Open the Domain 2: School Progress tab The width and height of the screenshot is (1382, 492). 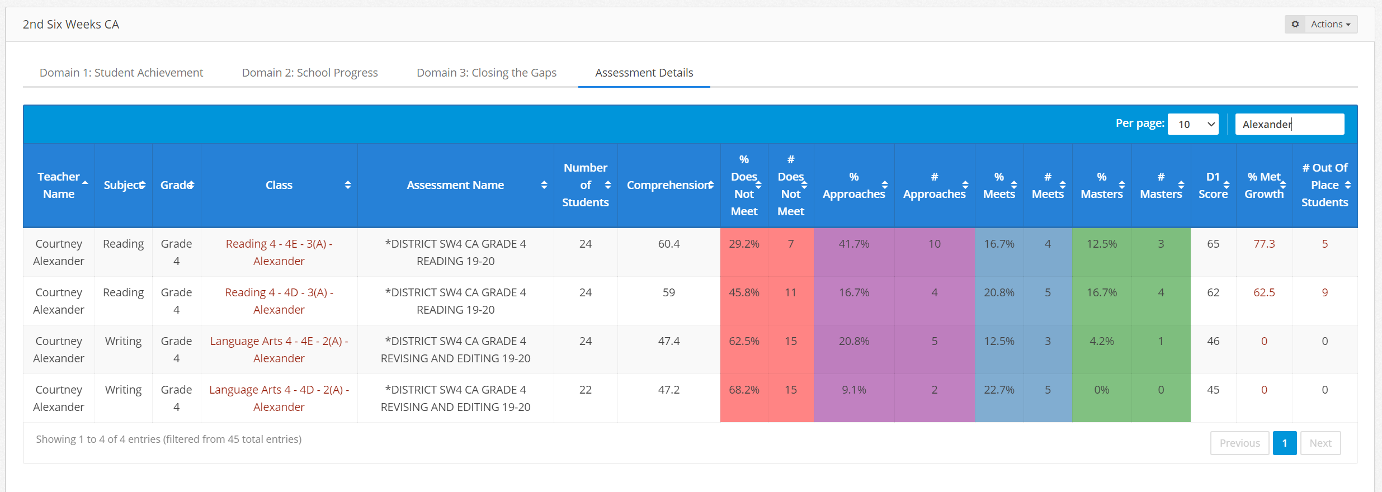[309, 73]
